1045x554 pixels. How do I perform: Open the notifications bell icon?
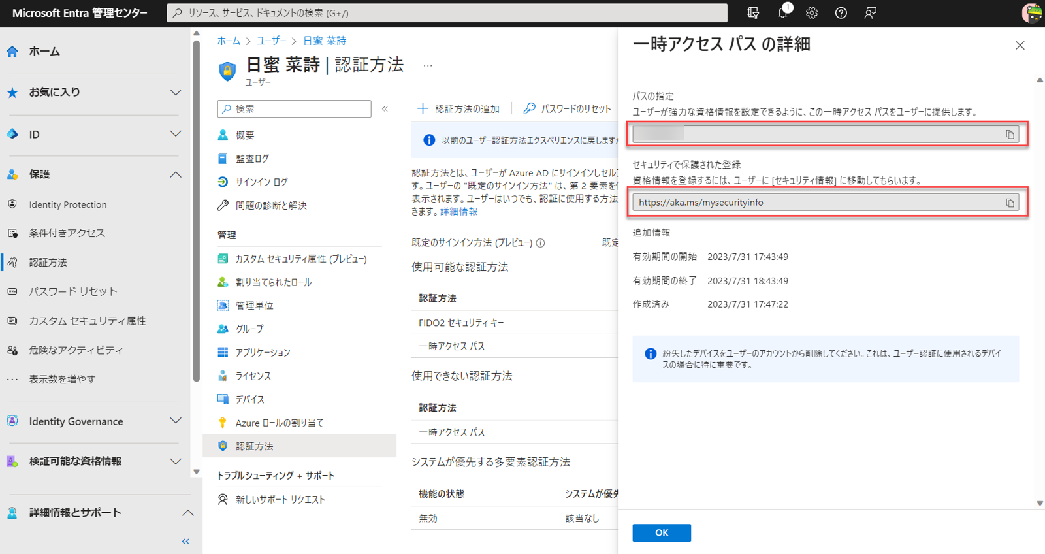(x=782, y=13)
